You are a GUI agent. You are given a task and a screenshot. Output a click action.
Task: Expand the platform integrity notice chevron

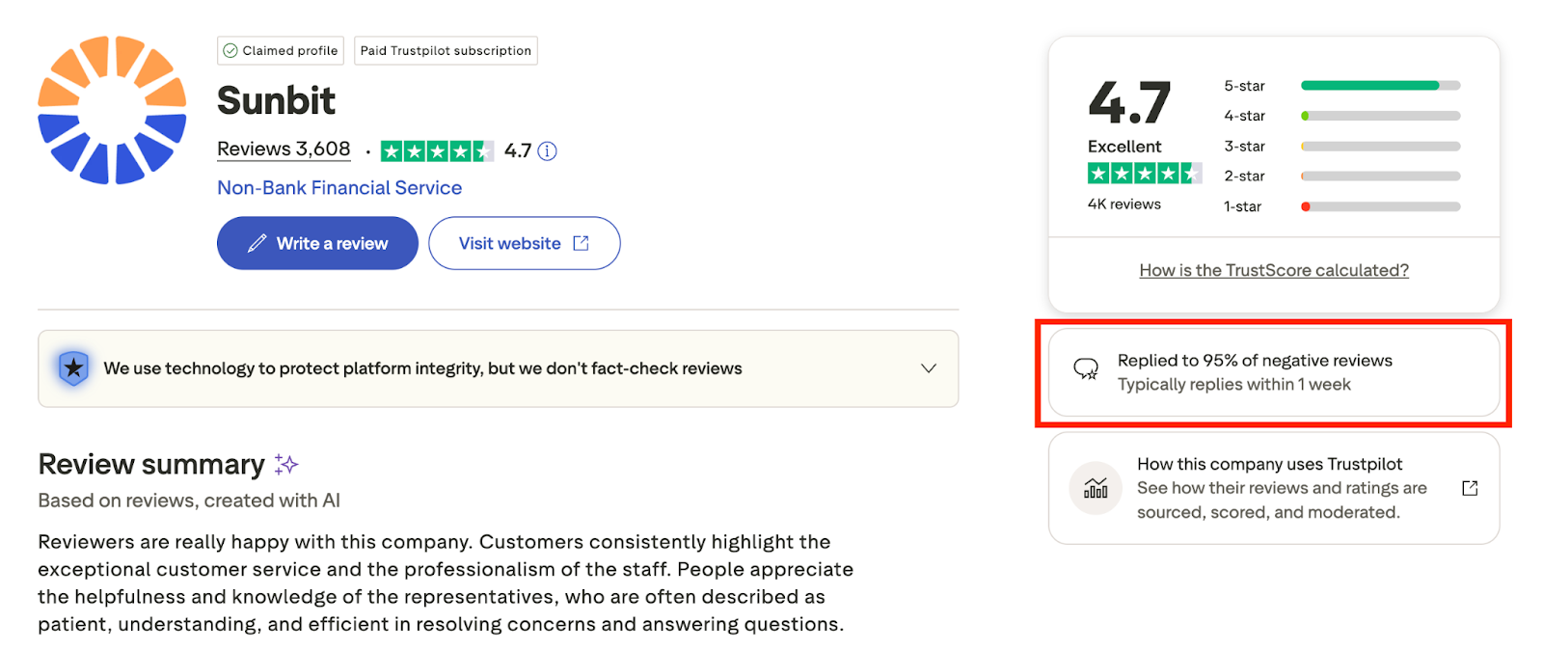pyautogui.click(x=929, y=368)
